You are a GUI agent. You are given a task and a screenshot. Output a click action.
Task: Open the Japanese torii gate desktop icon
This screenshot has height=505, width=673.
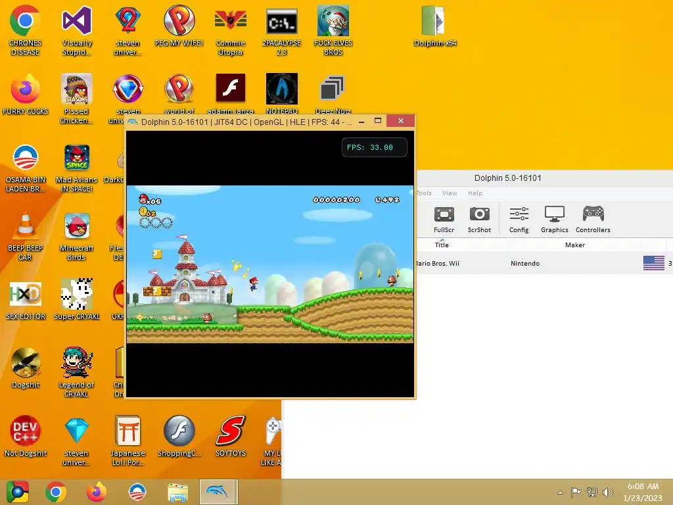pyautogui.click(x=128, y=440)
